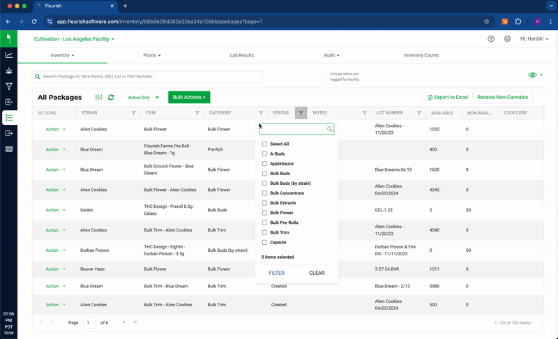
Task: Open the Lot Number column filter icon
Action: 419,113
